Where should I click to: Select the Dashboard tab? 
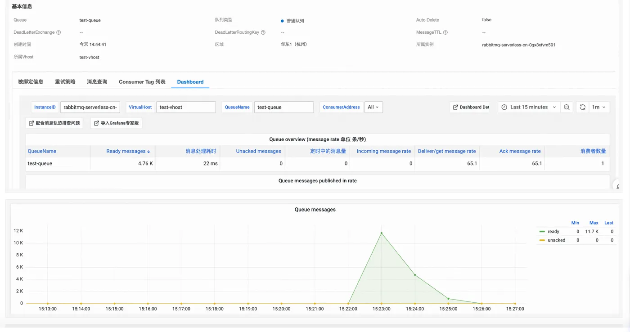tap(190, 82)
